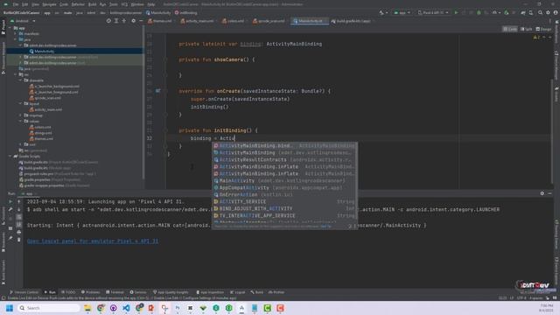Collapse the layout folder

(21, 103)
